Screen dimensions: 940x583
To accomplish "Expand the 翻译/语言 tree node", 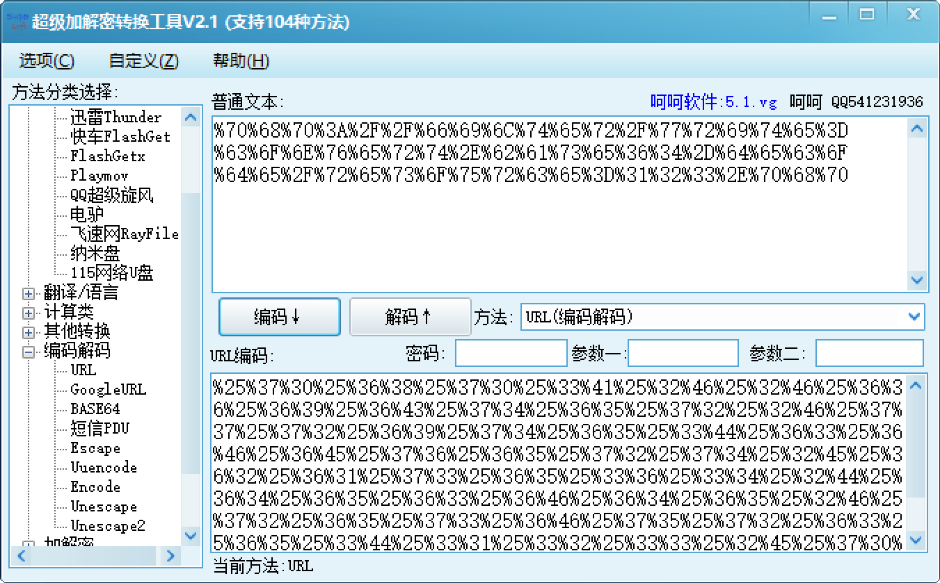I will tap(27, 293).
